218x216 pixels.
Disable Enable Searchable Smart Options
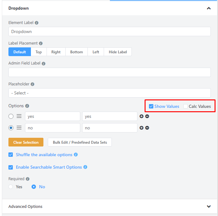[x=11, y=167]
